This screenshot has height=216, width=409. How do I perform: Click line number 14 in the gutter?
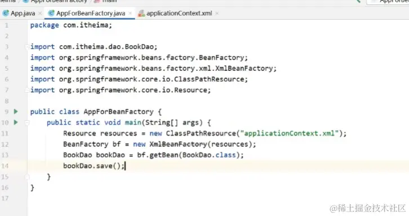coord(5,166)
